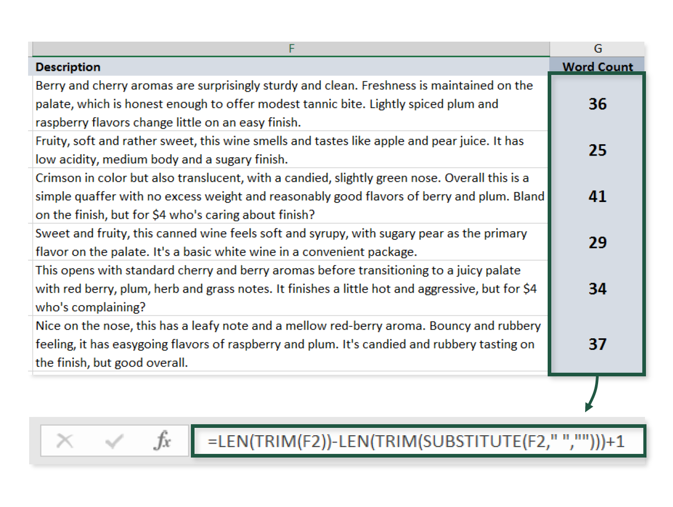Click the Word Count header cell
Viewport: 673px width, 507px height.
tap(597, 67)
